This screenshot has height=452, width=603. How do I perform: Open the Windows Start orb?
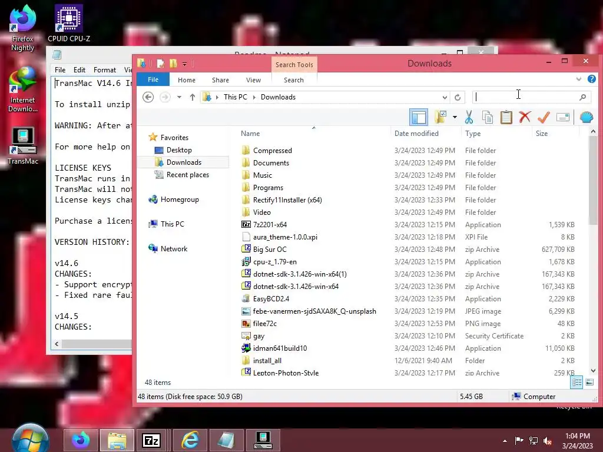pyautogui.click(x=30, y=439)
